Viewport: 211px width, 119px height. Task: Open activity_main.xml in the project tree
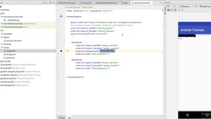[x=13, y=41]
